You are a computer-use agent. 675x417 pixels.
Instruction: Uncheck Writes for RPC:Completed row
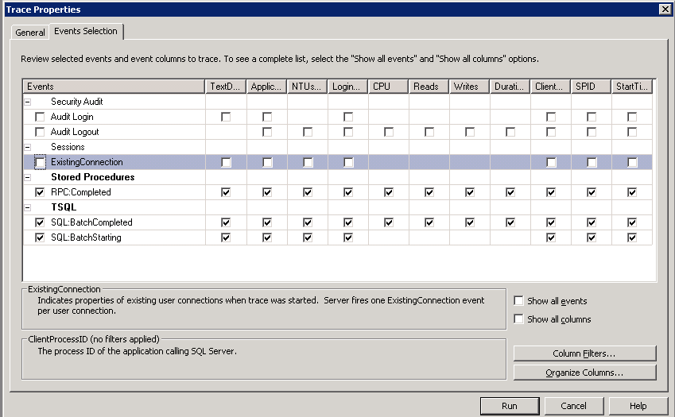(470, 192)
